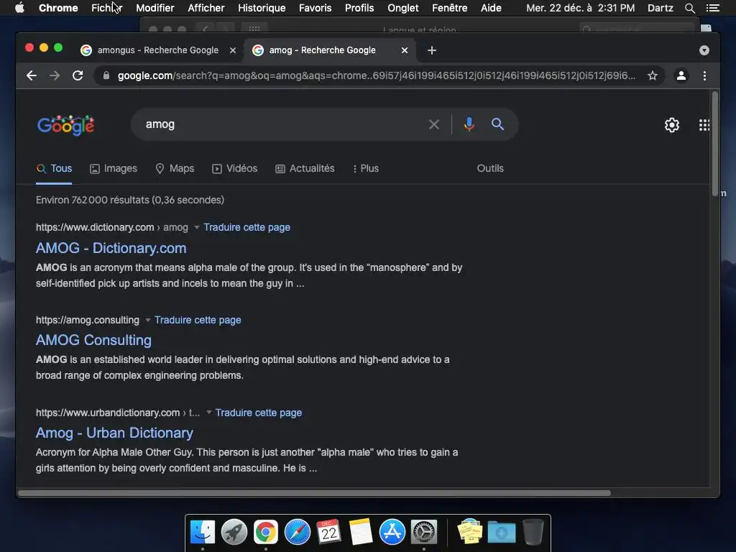Close the amog search tab
This screenshot has width=736, height=552.
(405, 50)
